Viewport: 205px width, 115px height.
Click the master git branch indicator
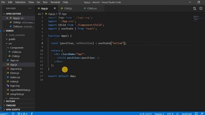pos(4,114)
